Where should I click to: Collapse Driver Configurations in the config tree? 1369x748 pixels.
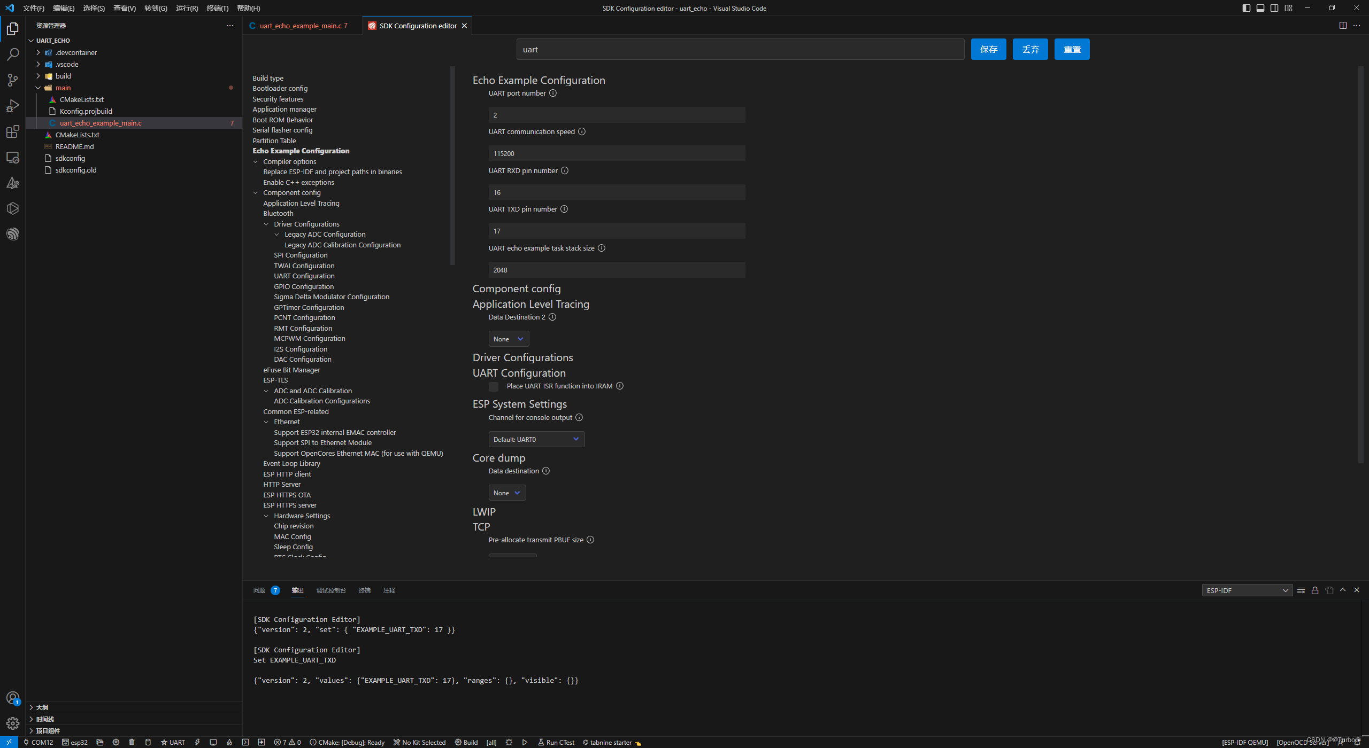pyautogui.click(x=266, y=224)
